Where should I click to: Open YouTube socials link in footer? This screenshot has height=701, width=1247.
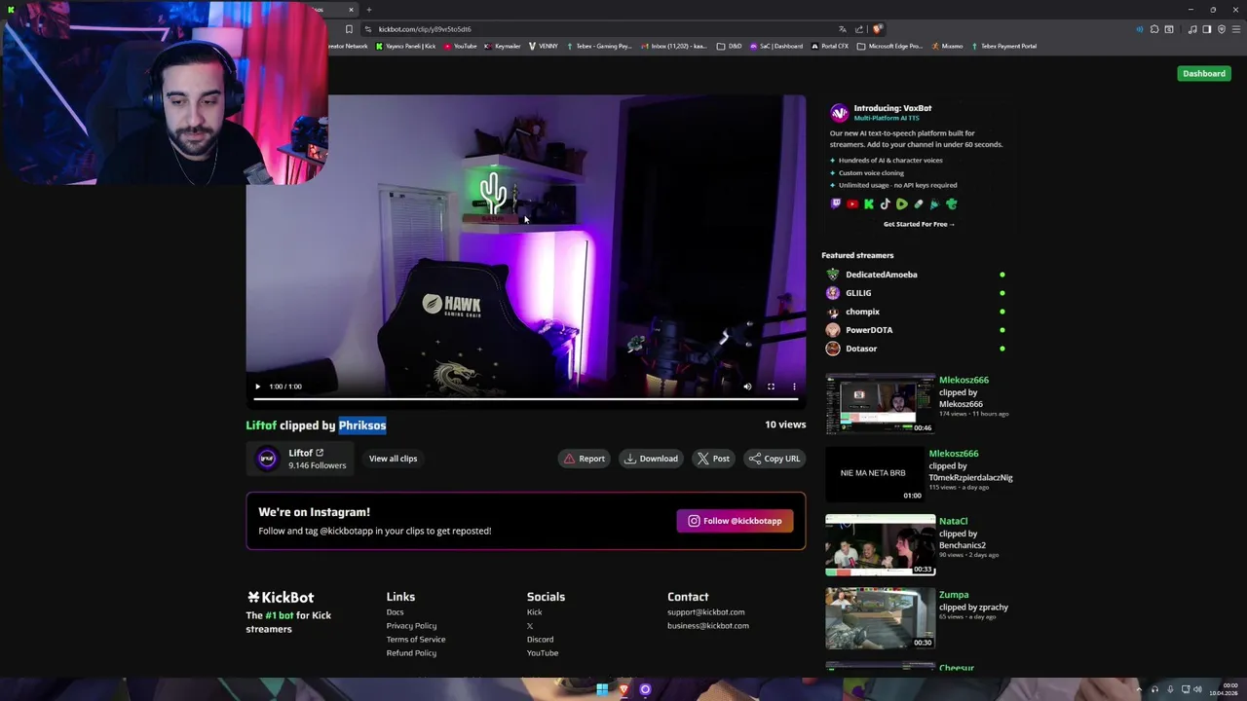(x=543, y=653)
